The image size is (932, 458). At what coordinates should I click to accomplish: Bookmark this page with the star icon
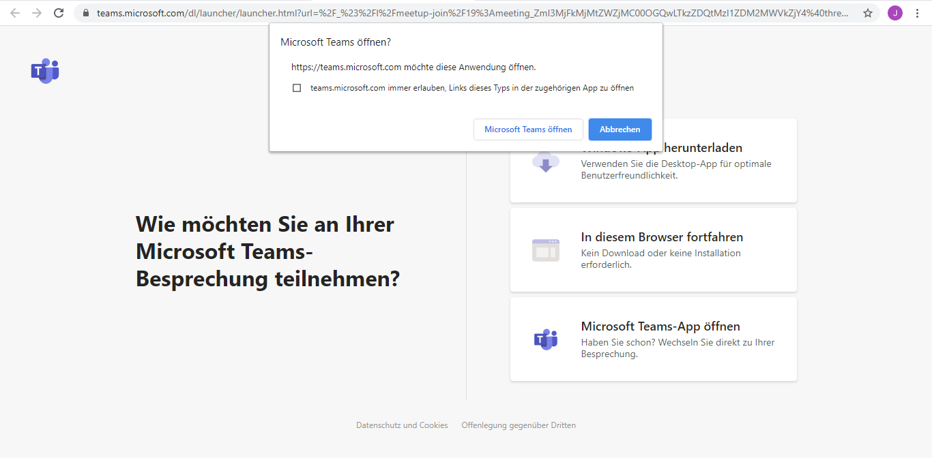click(867, 13)
